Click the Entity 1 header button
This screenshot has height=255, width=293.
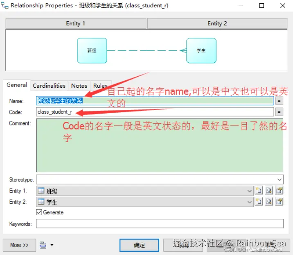(x=76, y=23)
